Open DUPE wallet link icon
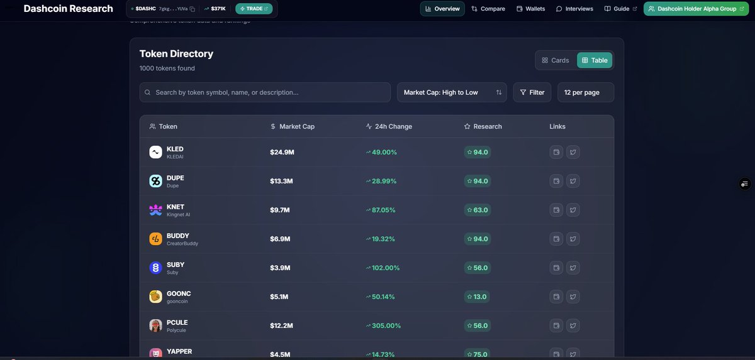This screenshot has height=360, width=755. [556, 181]
